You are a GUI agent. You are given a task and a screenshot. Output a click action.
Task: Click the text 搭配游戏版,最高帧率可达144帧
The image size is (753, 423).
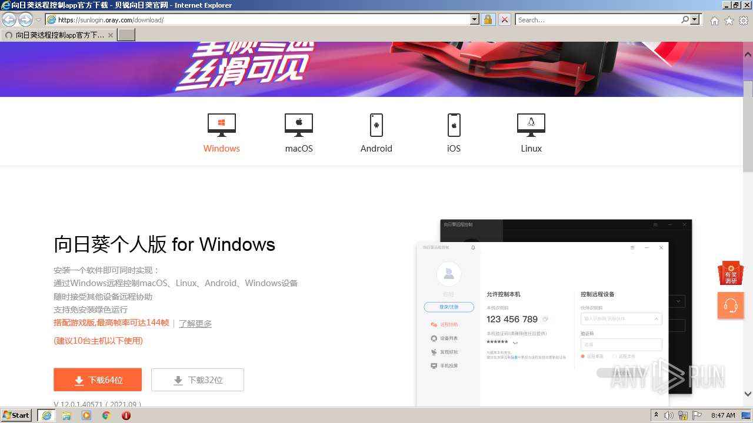(x=111, y=323)
